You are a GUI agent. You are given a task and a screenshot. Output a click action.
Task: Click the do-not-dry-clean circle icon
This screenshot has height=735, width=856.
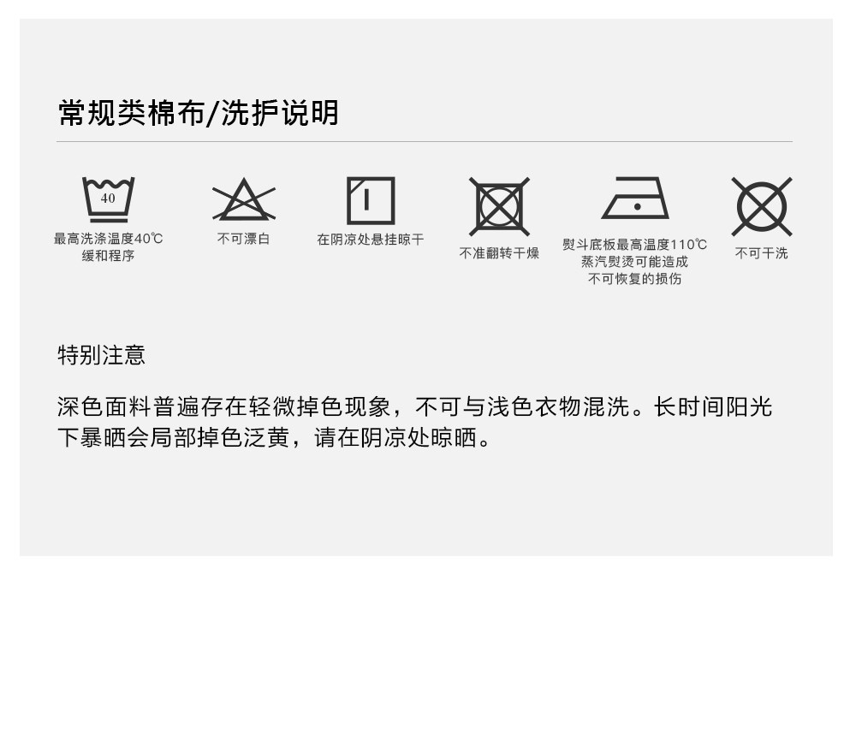coord(762,206)
